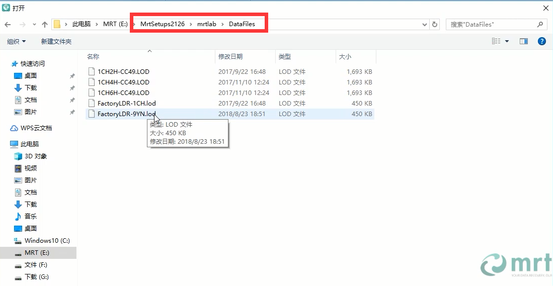Expand the address bar history dropdown

(425, 24)
